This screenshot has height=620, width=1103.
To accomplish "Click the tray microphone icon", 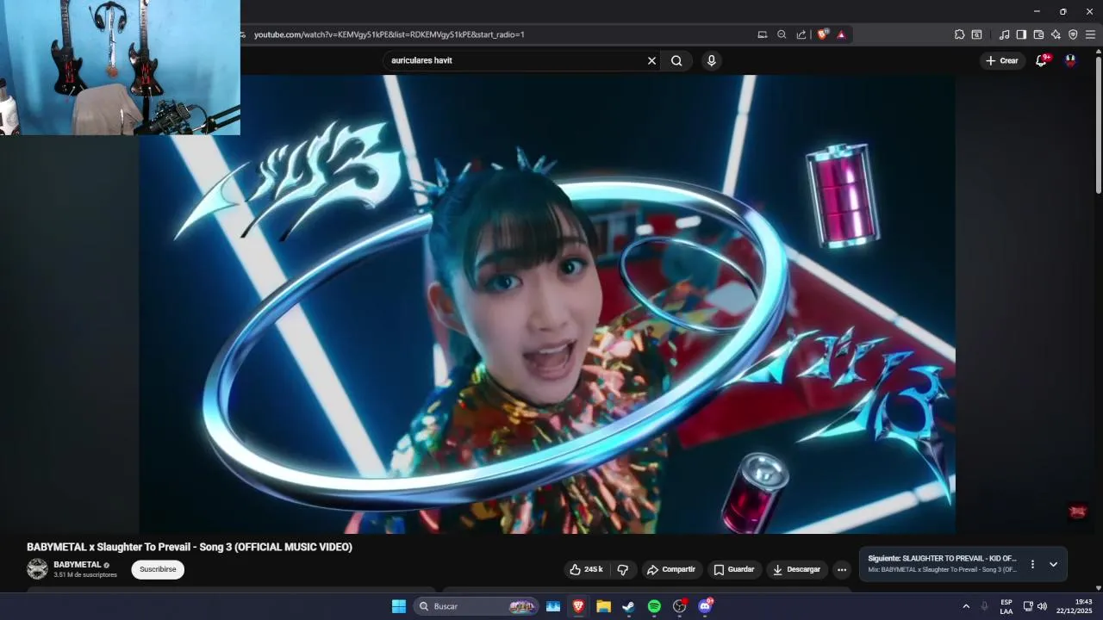I will tap(984, 606).
